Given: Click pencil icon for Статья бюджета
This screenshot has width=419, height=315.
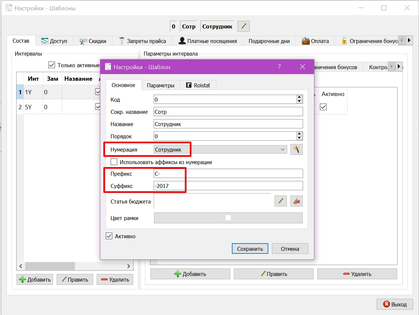Looking at the screenshot, I should click(x=281, y=201).
